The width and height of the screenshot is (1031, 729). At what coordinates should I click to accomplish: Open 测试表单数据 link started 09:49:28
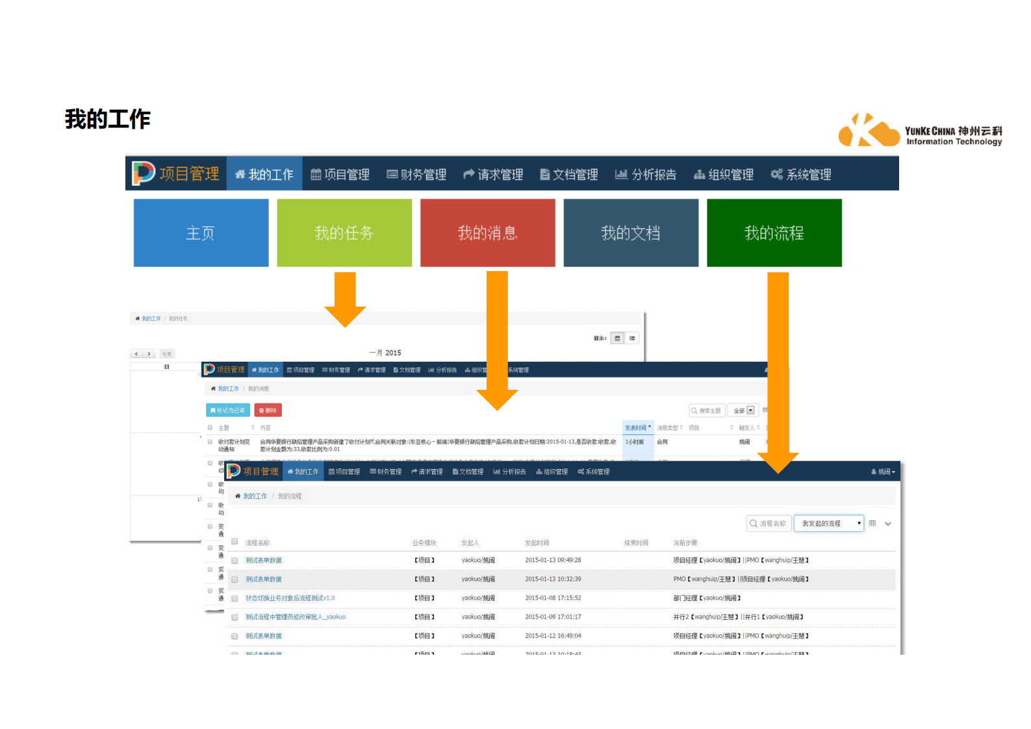coord(264,560)
